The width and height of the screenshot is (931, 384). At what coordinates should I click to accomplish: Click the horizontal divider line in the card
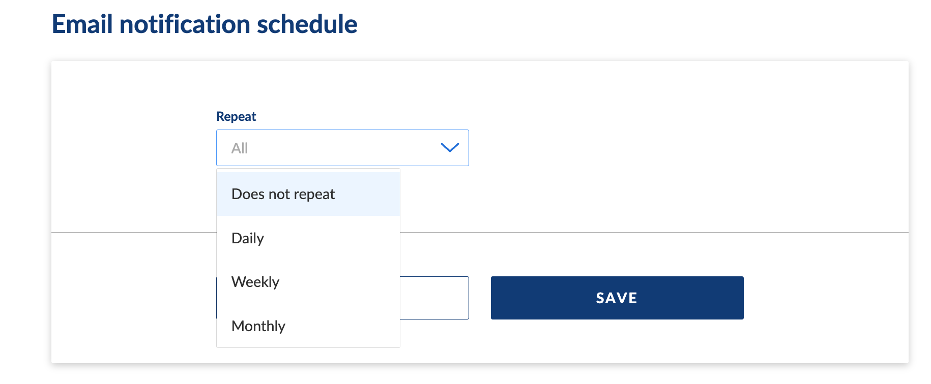click(654, 232)
